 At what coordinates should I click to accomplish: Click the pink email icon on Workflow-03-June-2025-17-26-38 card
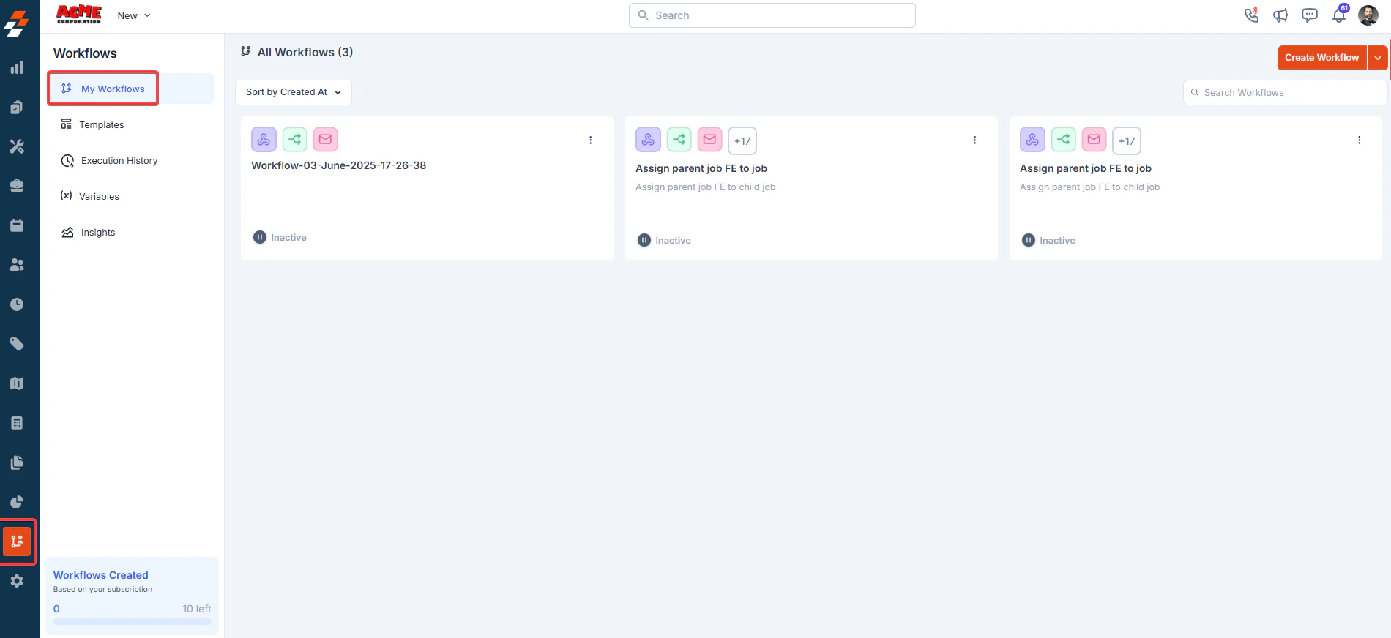point(326,139)
